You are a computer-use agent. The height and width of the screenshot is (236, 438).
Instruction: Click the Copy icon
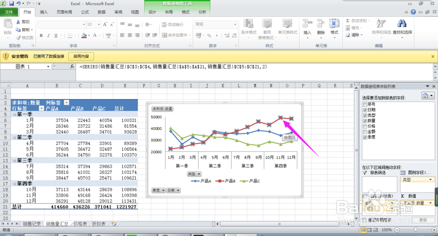(18, 30)
